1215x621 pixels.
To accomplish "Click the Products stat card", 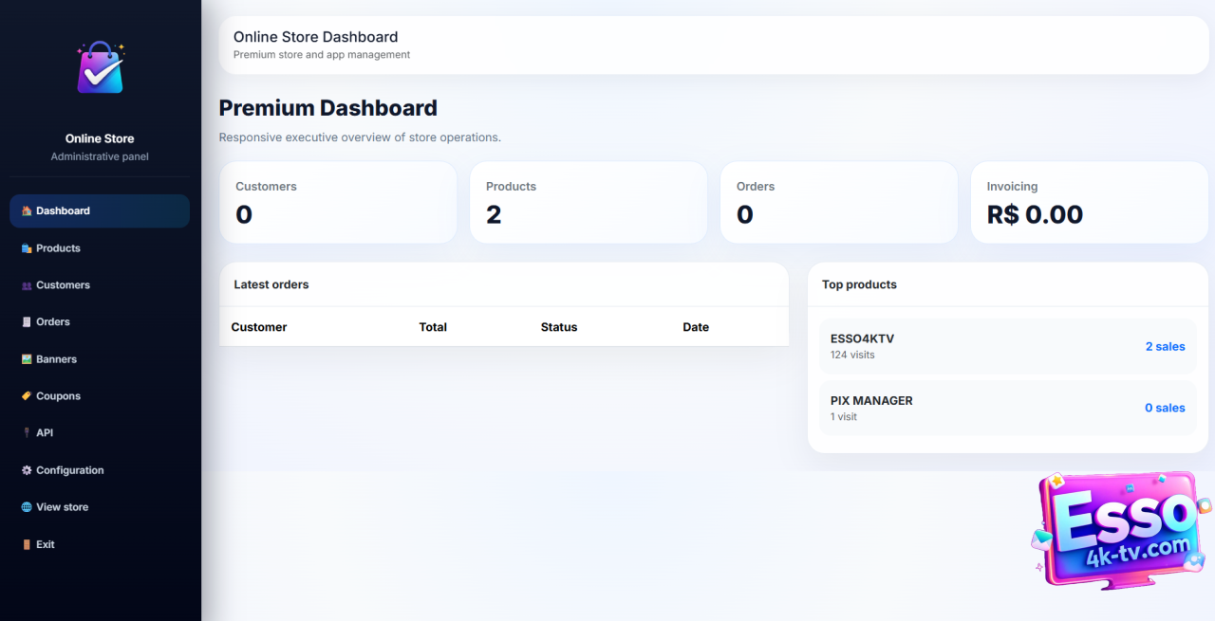I will 588,203.
